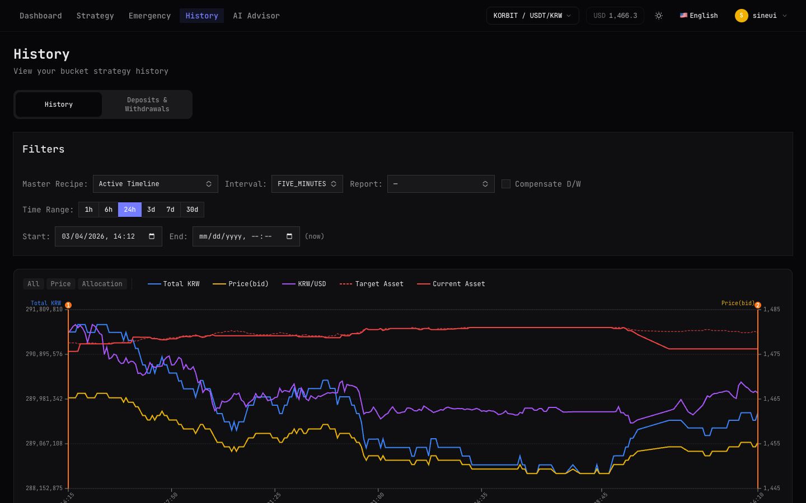The width and height of the screenshot is (806, 503).
Task: Click the USD 1,466.3 exchange rate badge
Action: (x=615, y=16)
